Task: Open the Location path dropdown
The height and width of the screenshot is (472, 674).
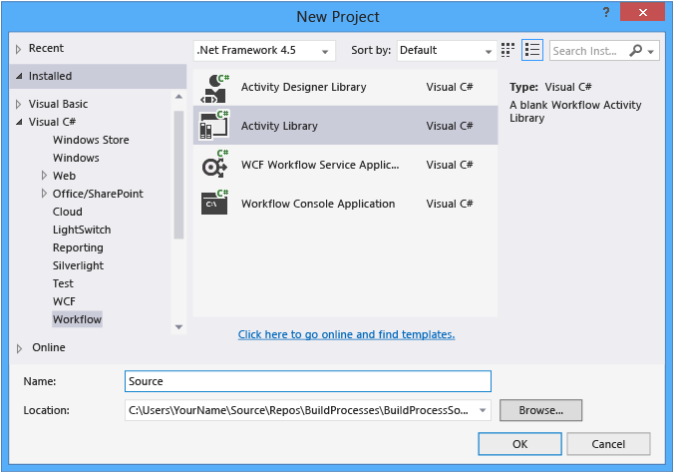Action: tap(484, 409)
